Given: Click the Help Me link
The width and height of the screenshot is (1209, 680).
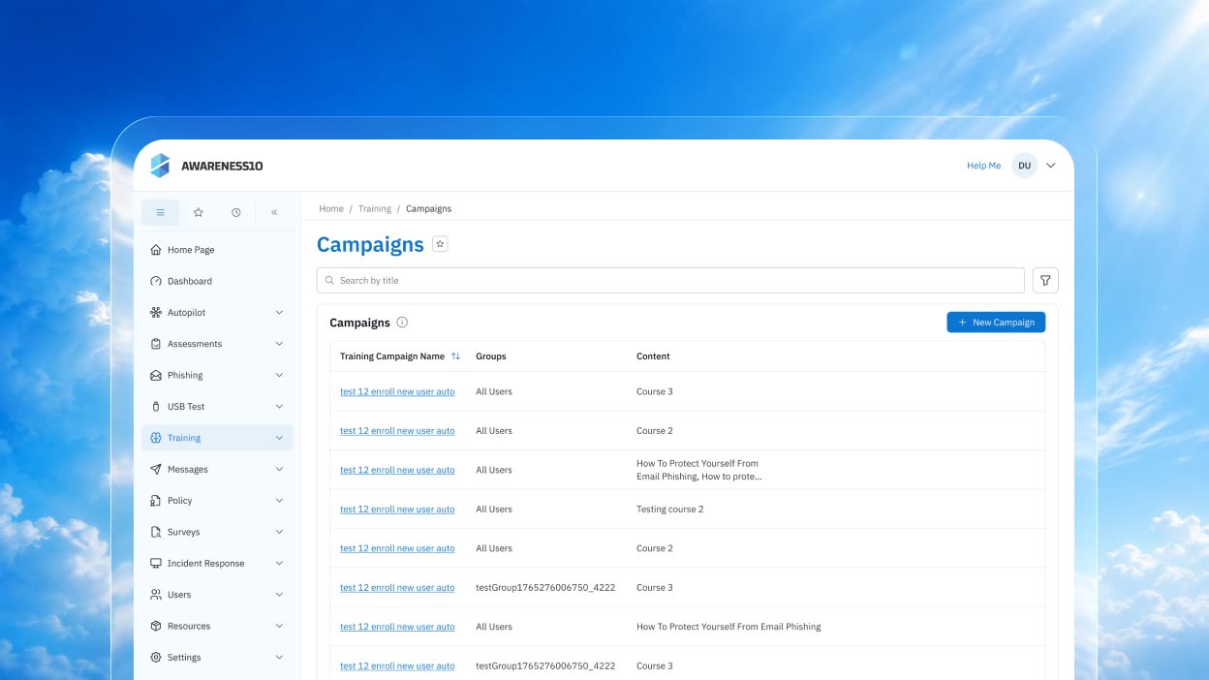Looking at the screenshot, I should click(983, 166).
